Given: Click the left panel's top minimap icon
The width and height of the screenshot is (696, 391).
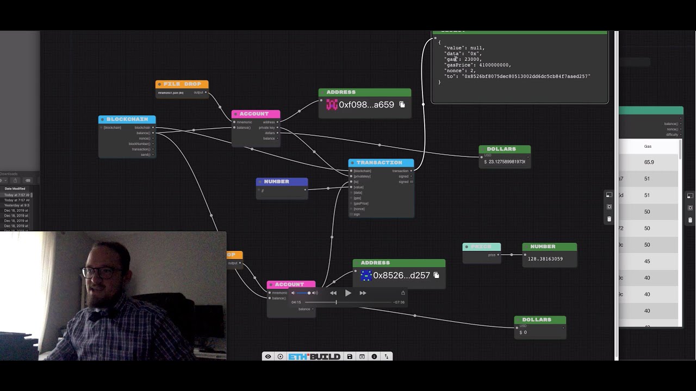Looking at the screenshot, I should tap(609, 195).
